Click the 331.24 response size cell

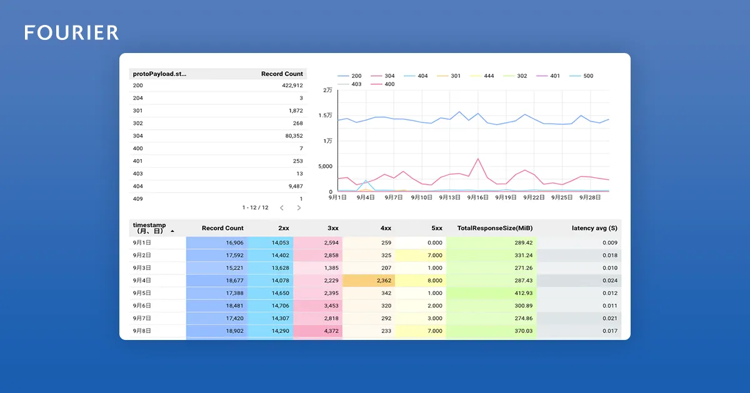[491, 255]
